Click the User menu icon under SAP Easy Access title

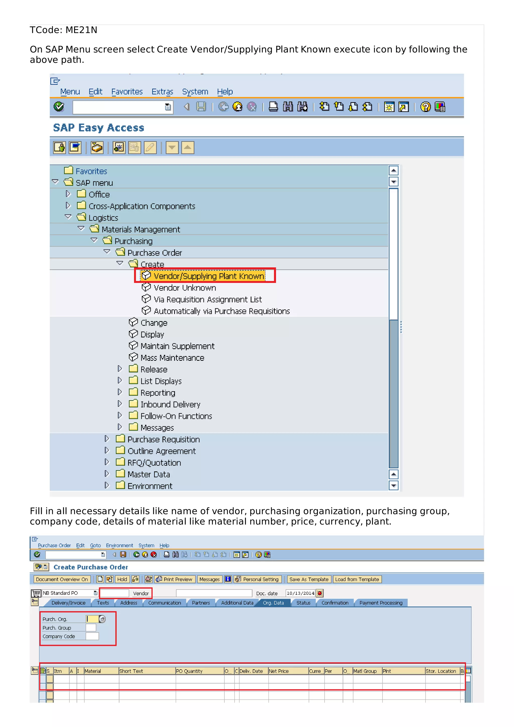[59, 148]
